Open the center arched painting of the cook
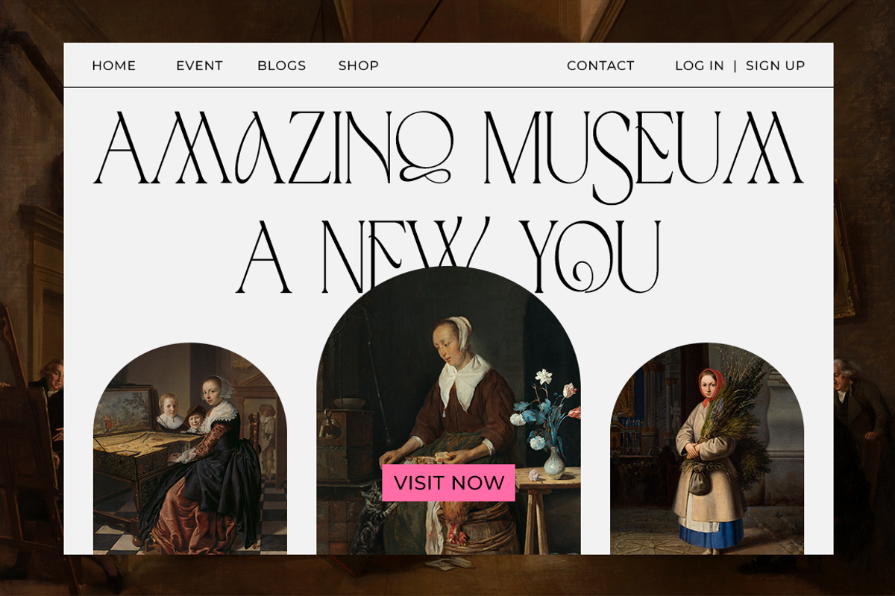 tap(448, 410)
